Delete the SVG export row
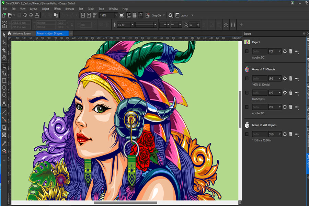Image resolution: width=309 pixels, height=206 pixels. click(291, 134)
